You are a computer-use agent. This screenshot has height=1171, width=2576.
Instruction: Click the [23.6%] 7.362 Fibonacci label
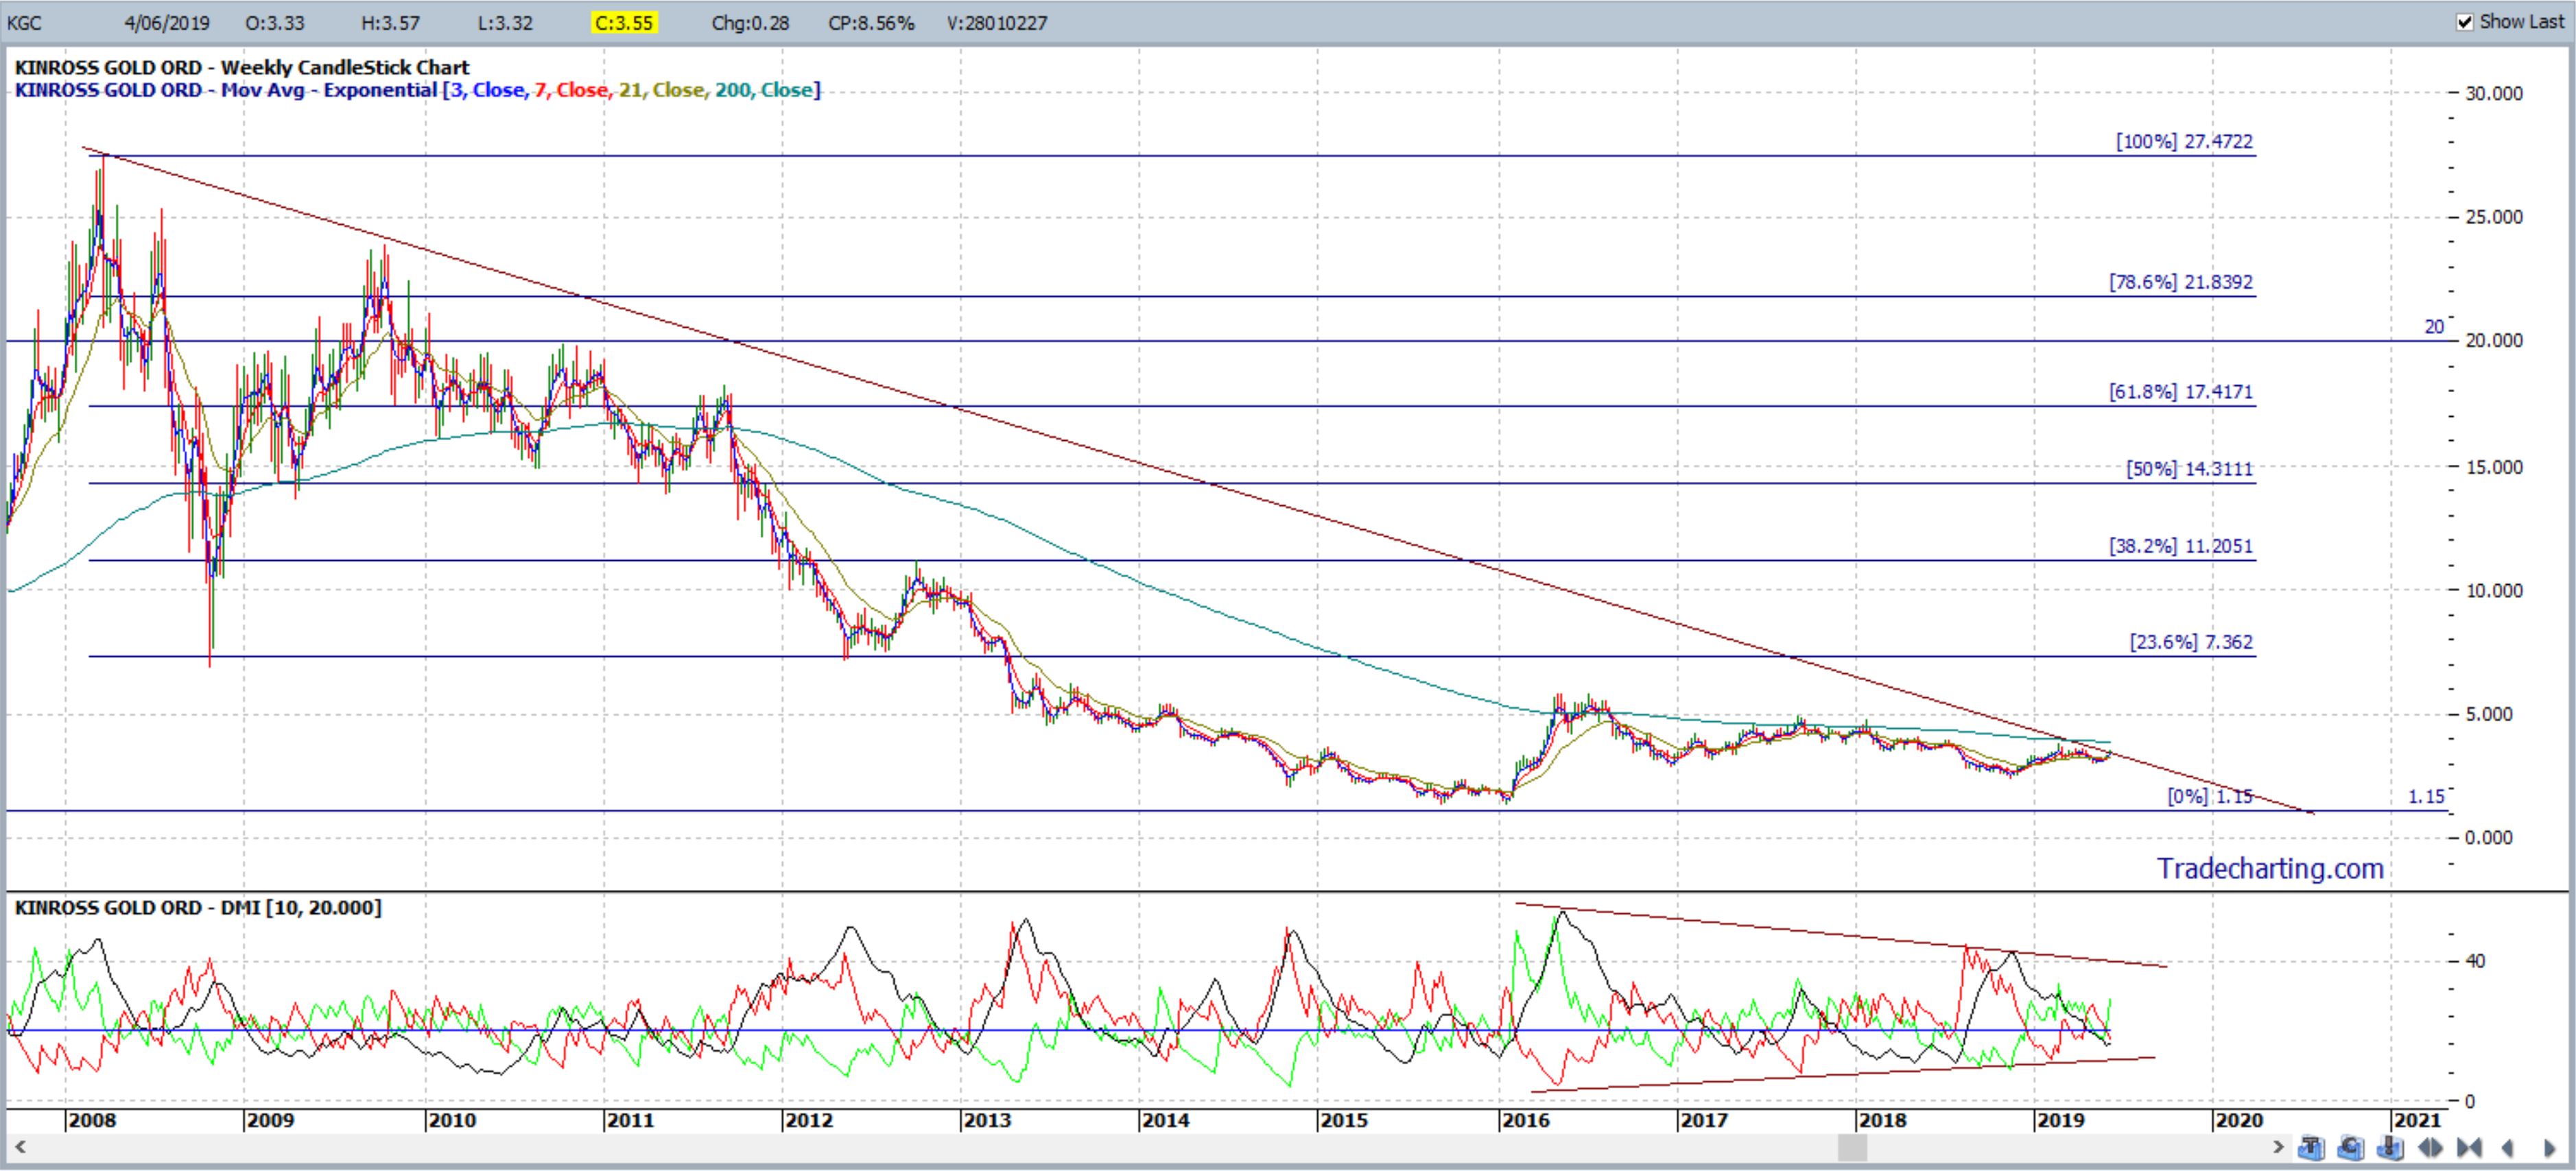[2191, 642]
